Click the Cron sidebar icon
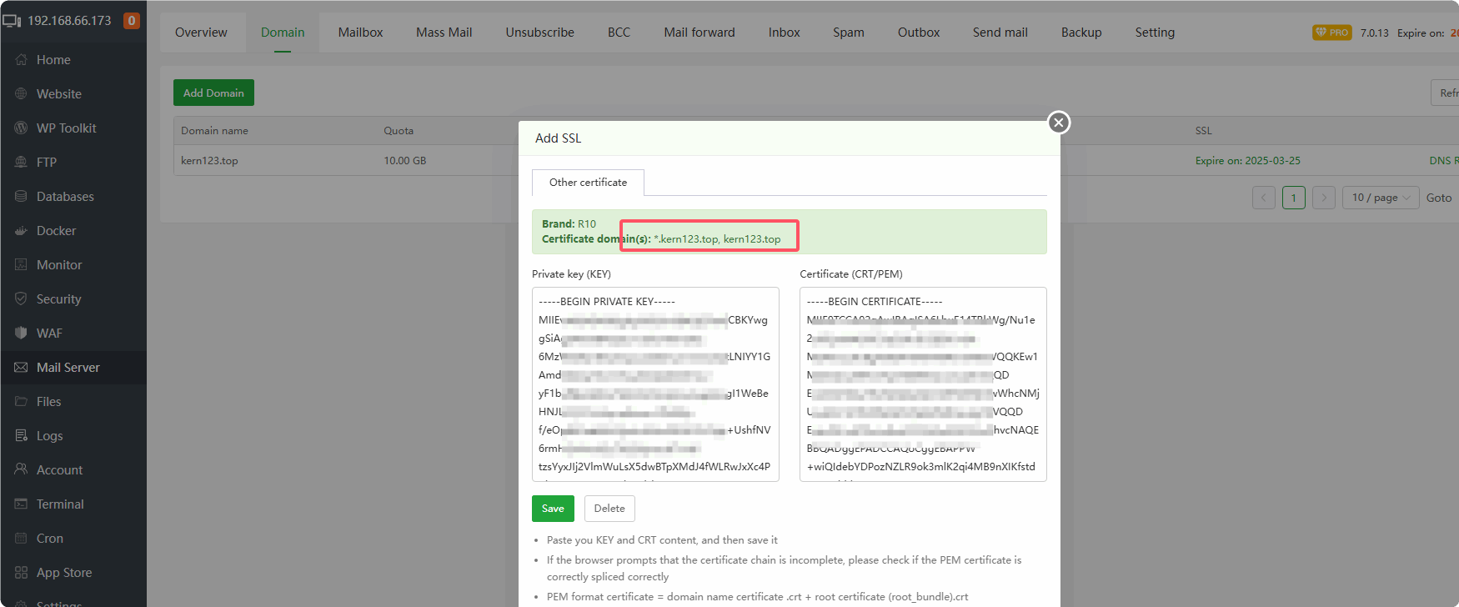Screen dimensions: 1459x607 click(x=21, y=539)
